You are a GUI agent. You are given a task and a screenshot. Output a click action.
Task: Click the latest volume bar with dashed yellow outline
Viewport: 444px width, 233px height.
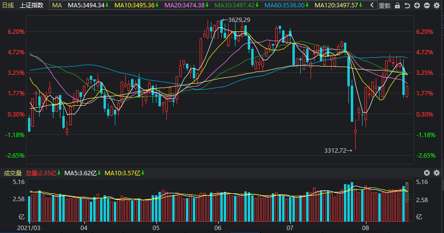click(407, 202)
